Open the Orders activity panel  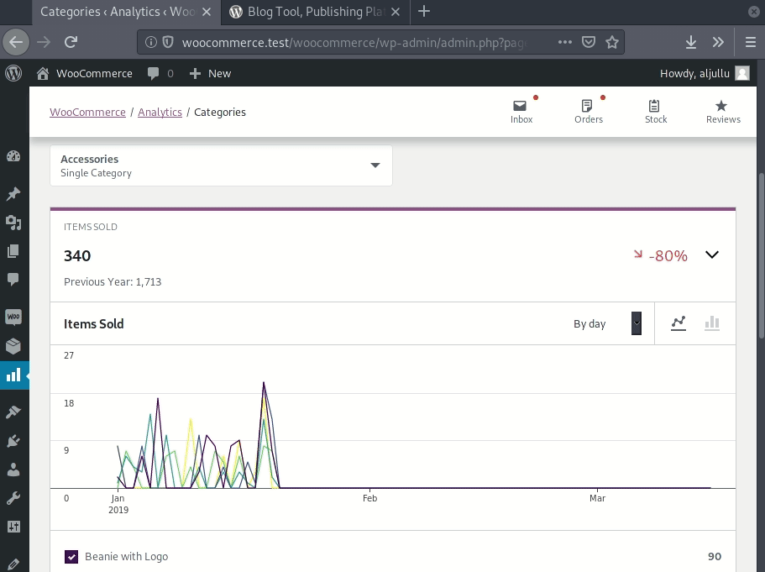click(x=589, y=112)
